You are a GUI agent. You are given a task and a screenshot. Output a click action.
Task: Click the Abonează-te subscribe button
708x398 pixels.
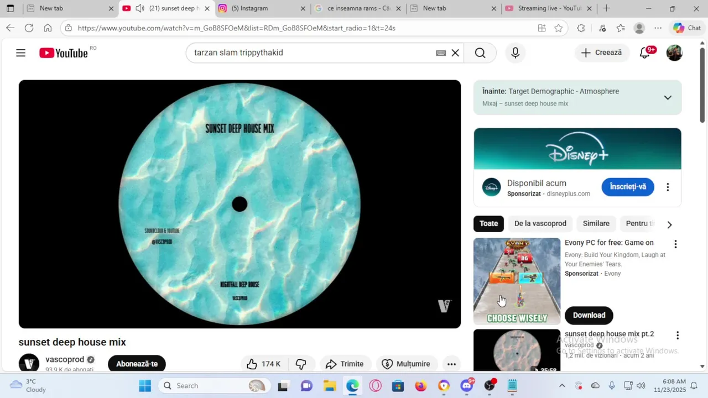tap(137, 364)
